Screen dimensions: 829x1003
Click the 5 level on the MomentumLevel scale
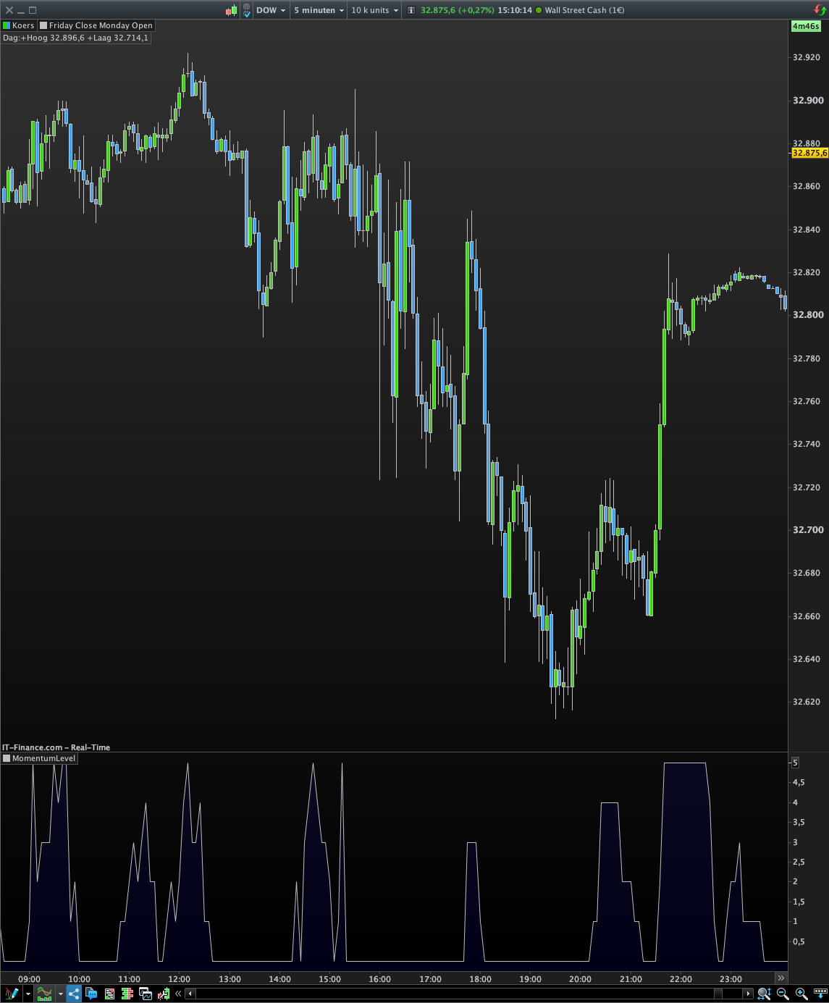tap(795, 763)
